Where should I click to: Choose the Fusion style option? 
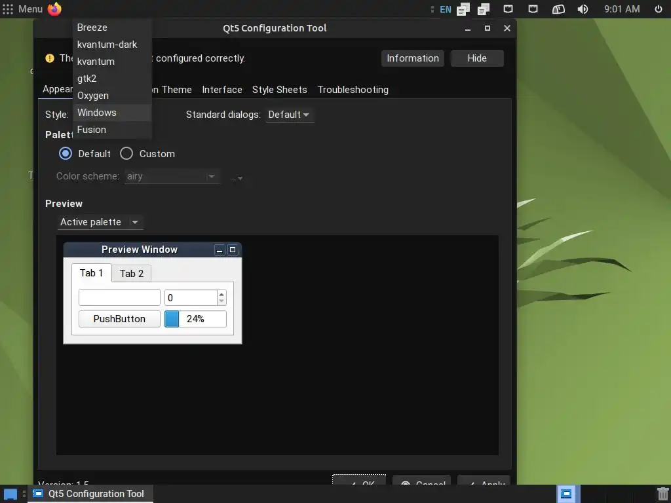112,130
